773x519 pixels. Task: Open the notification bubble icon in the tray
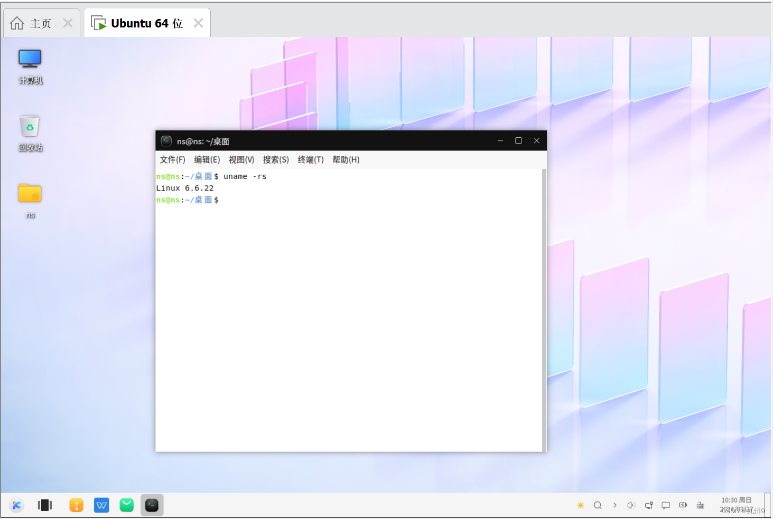666,505
